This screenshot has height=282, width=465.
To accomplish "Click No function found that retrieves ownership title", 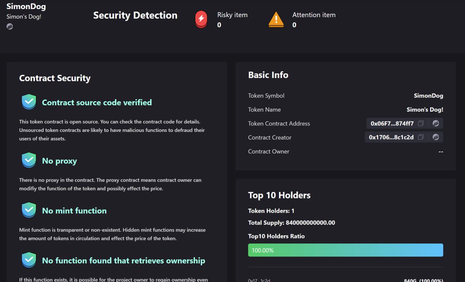I will click(124, 261).
